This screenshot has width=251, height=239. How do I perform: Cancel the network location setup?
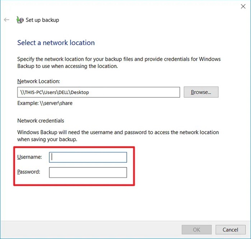click(231, 229)
